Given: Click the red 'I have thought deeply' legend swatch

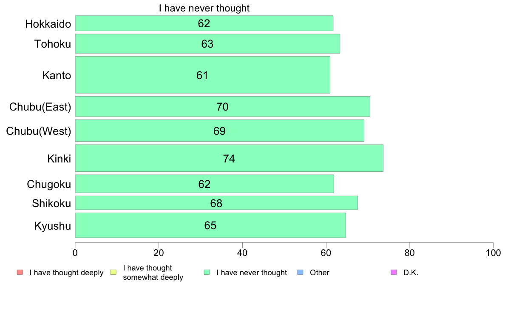Looking at the screenshot, I should point(20,272).
